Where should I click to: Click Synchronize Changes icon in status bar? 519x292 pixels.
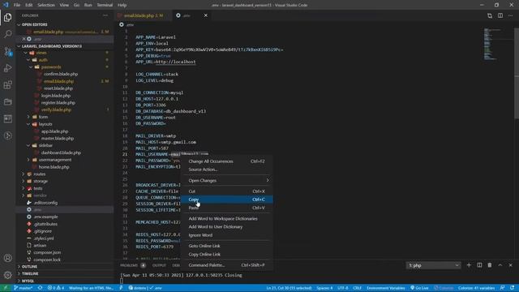(x=40, y=288)
